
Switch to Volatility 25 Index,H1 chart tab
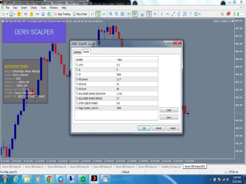pyautogui.click(x=171, y=167)
